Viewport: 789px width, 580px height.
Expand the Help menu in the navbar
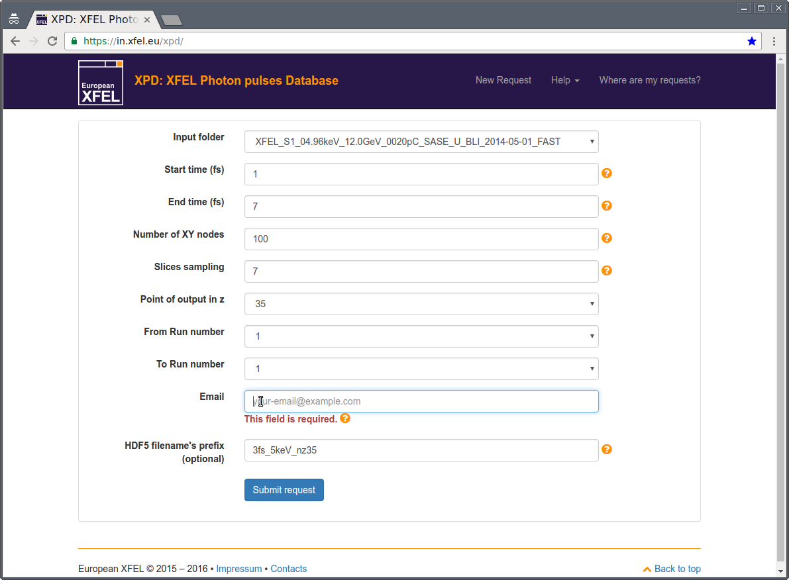click(x=565, y=81)
